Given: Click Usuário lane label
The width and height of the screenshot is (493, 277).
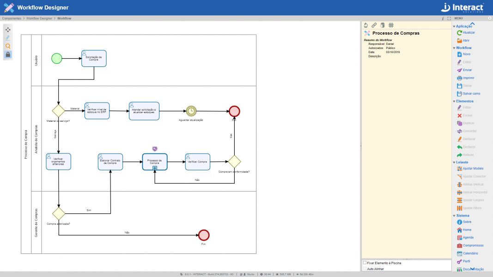Looking at the screenshot, I should [36, 60].
